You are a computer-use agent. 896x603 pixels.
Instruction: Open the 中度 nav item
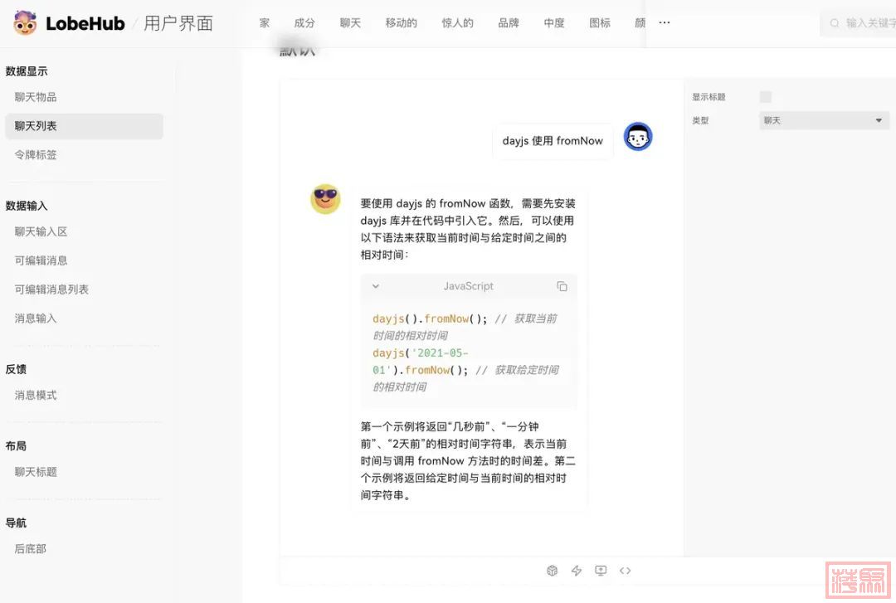coord(554,23)
